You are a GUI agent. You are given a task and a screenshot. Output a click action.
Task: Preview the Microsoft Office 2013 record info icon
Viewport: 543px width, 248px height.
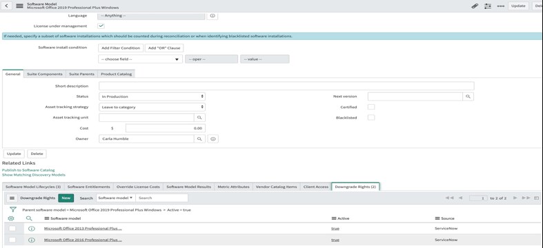[x=32, y=229]
